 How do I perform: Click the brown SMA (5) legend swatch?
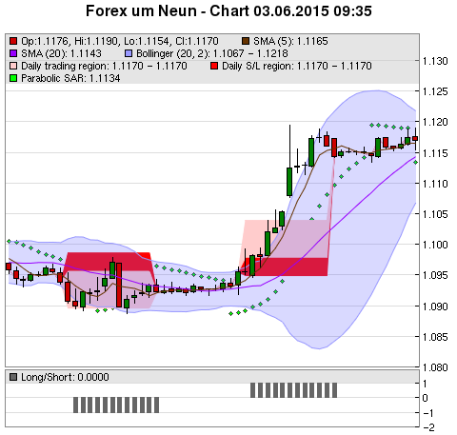(x=246, y=41)
